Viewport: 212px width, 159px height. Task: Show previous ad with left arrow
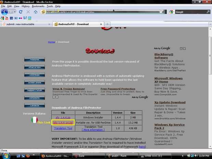pyautogui.click(x=54, y=97)
